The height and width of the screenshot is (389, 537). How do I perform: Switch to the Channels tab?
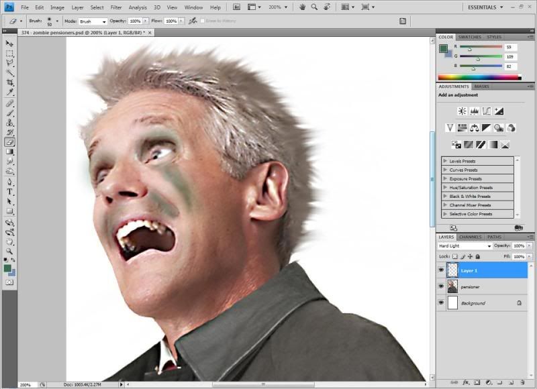tap(470, 237)
